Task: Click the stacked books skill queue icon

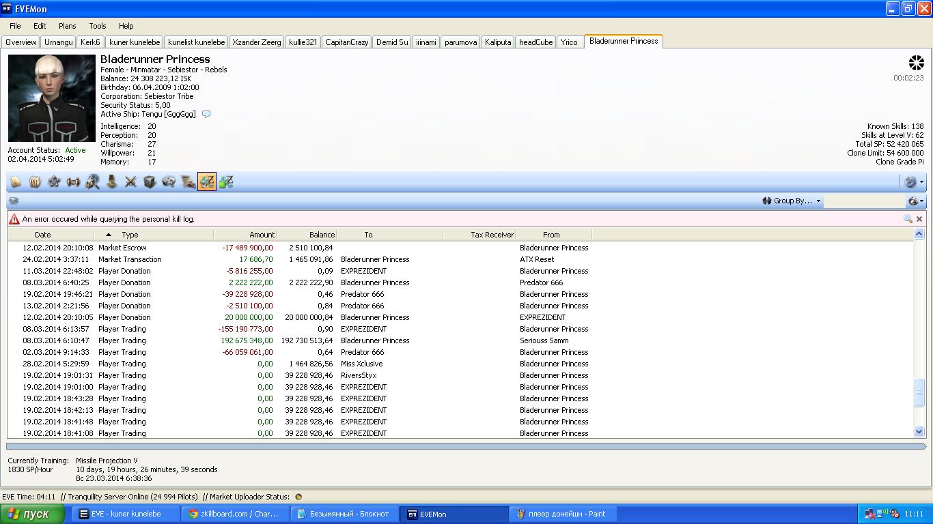Action: pos(35,182)
